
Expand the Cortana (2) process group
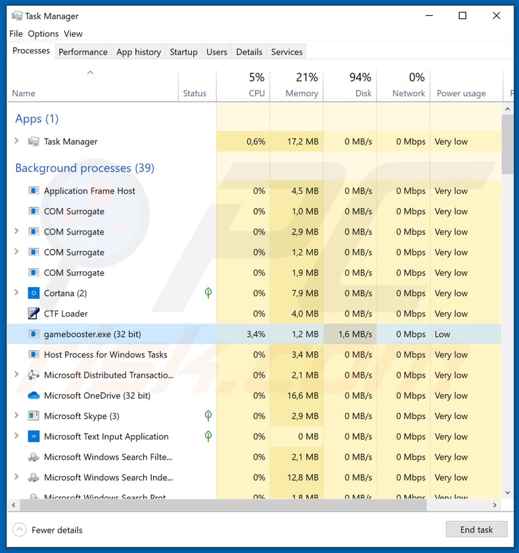(16, 292)
